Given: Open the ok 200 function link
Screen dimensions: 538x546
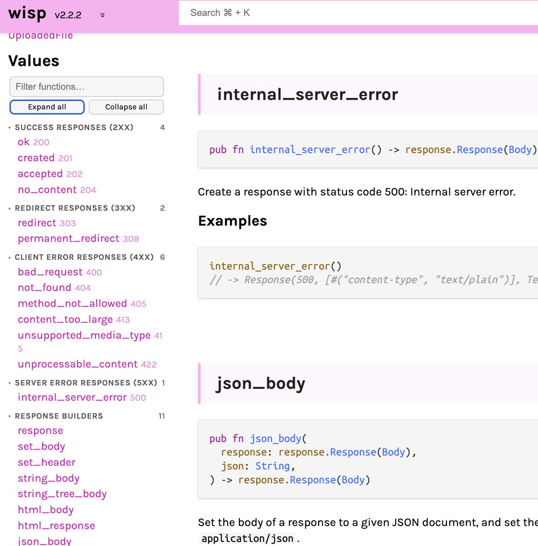Looking at the screenshot, I should click(x=33, y=142).
